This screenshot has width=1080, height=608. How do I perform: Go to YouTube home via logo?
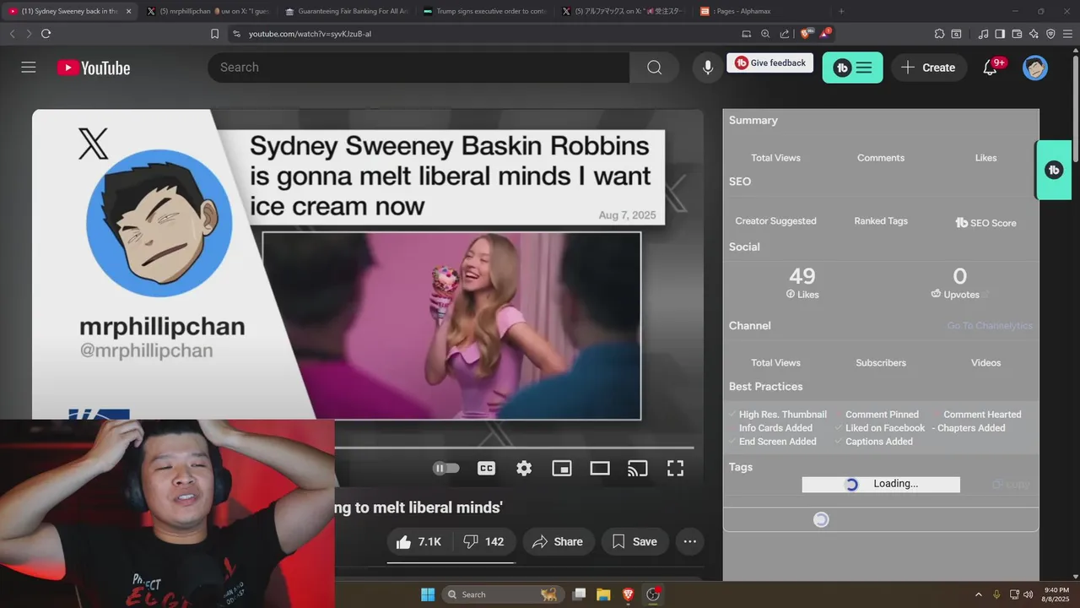click(94, 68)
